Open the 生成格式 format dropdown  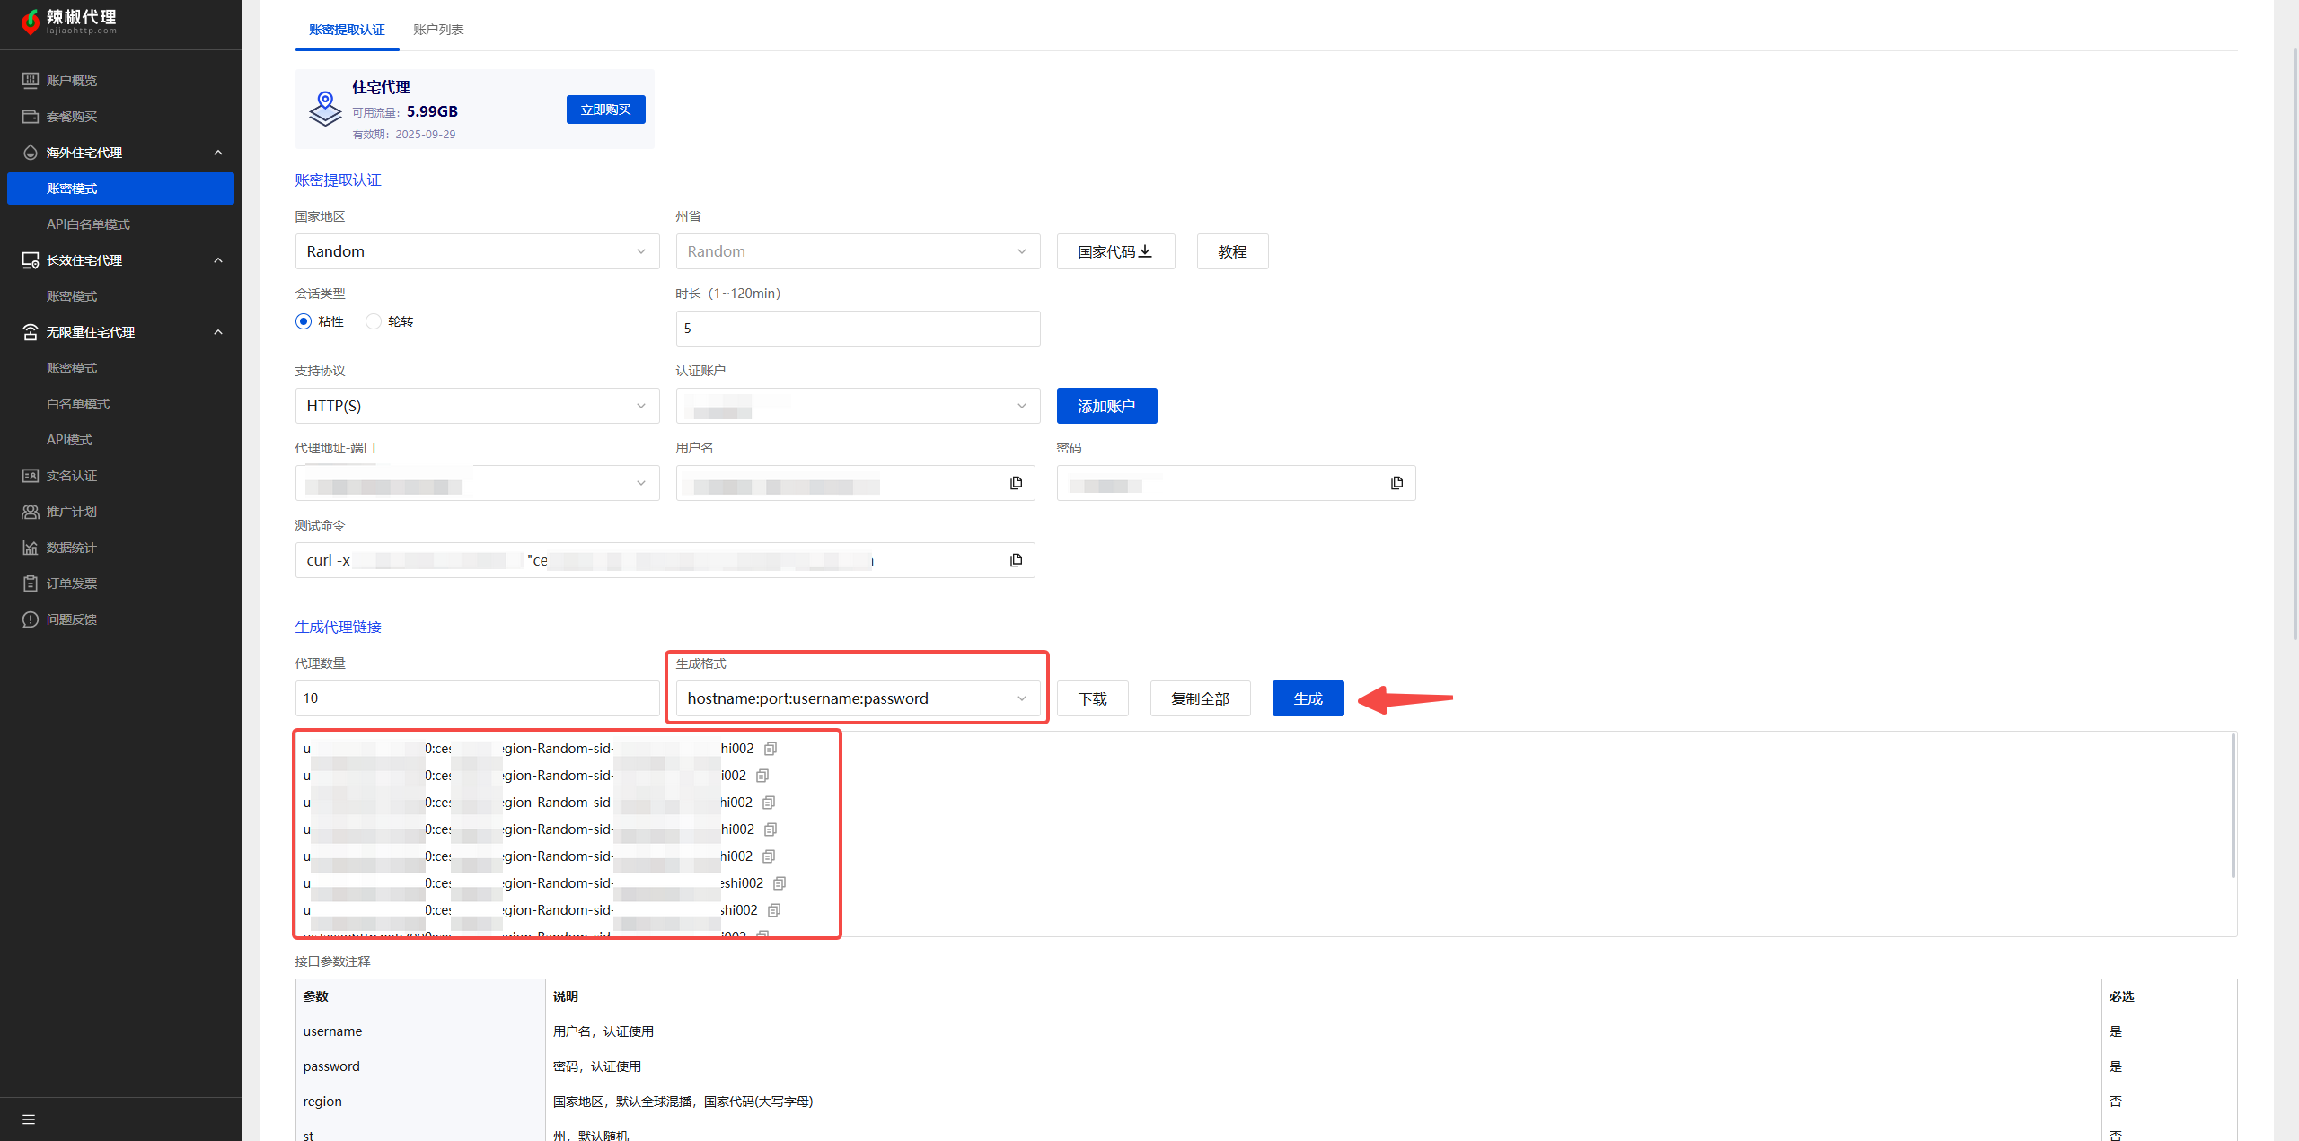[x=857, y=698]
